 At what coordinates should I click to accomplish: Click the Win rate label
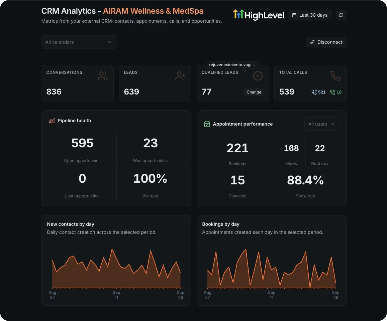click(x=150, y=196)
